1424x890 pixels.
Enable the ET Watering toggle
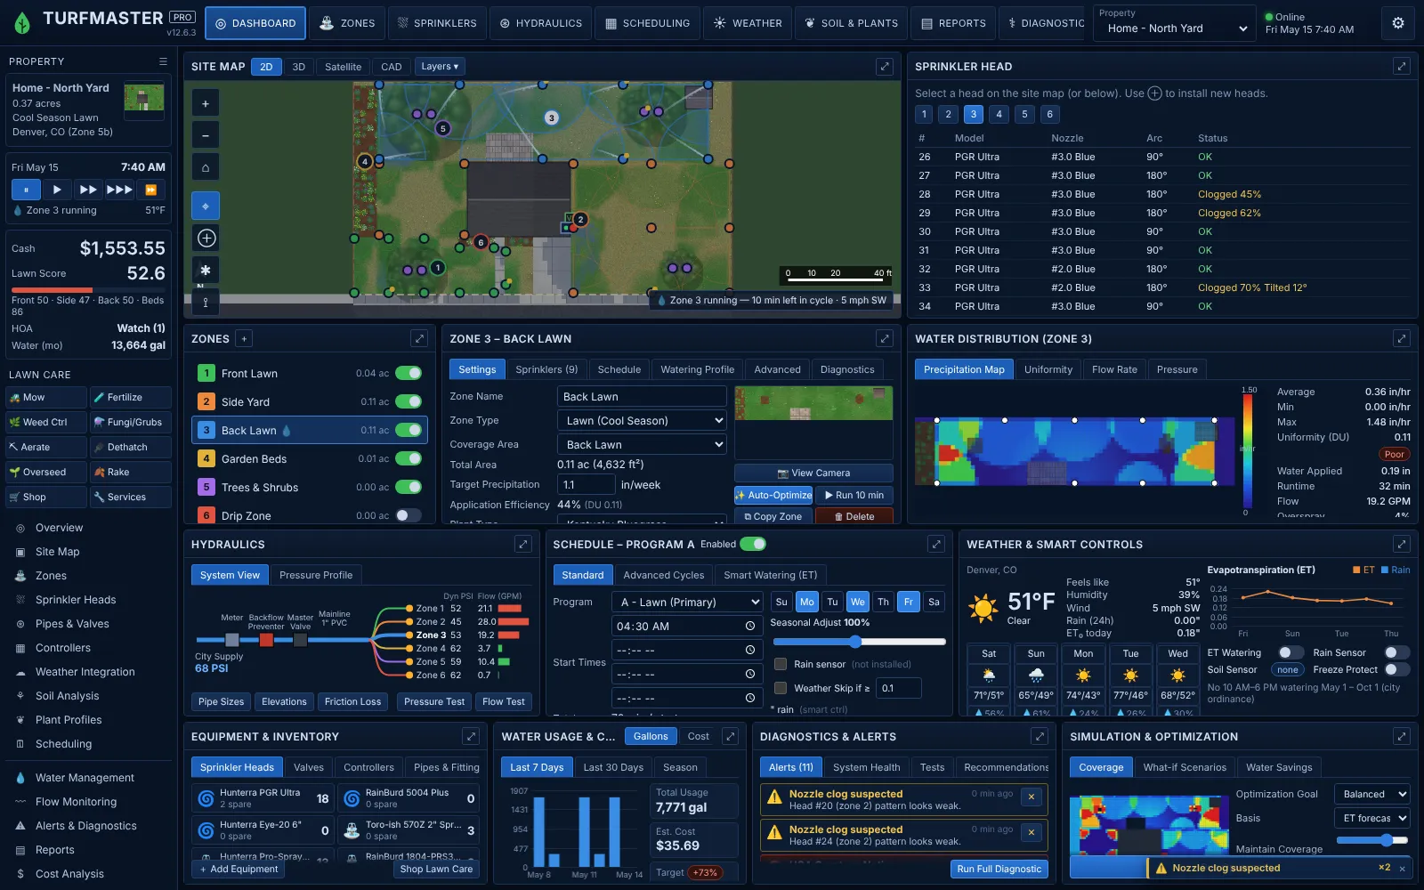coord(1290,652)
